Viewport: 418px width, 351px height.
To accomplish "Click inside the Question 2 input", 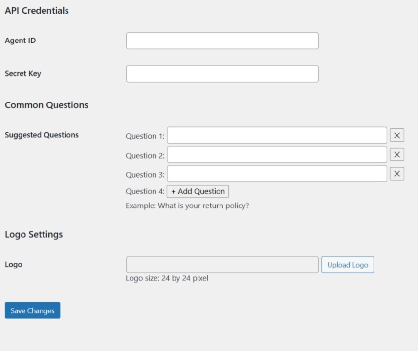I will [x=277, y=155].
